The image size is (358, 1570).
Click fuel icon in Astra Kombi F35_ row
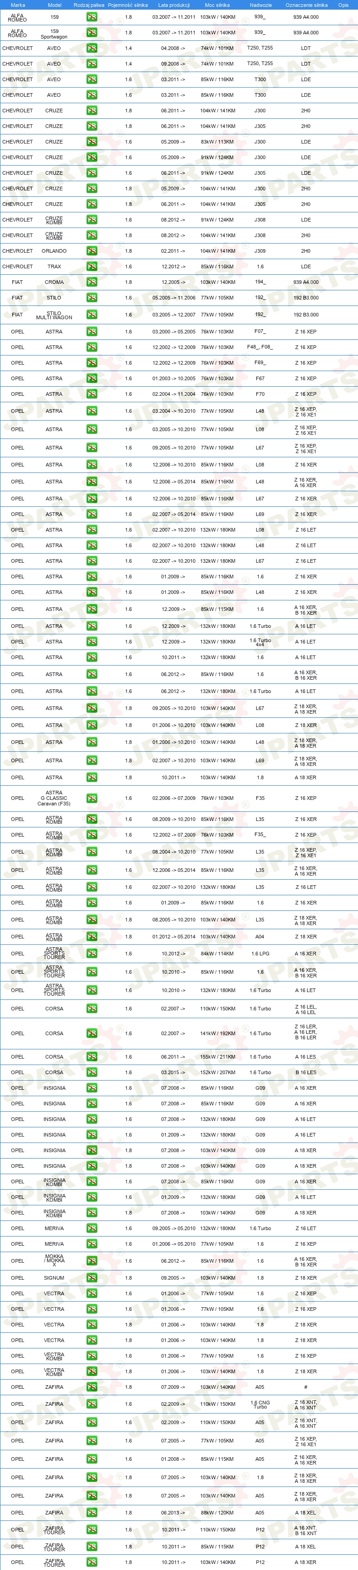point(91,835)
